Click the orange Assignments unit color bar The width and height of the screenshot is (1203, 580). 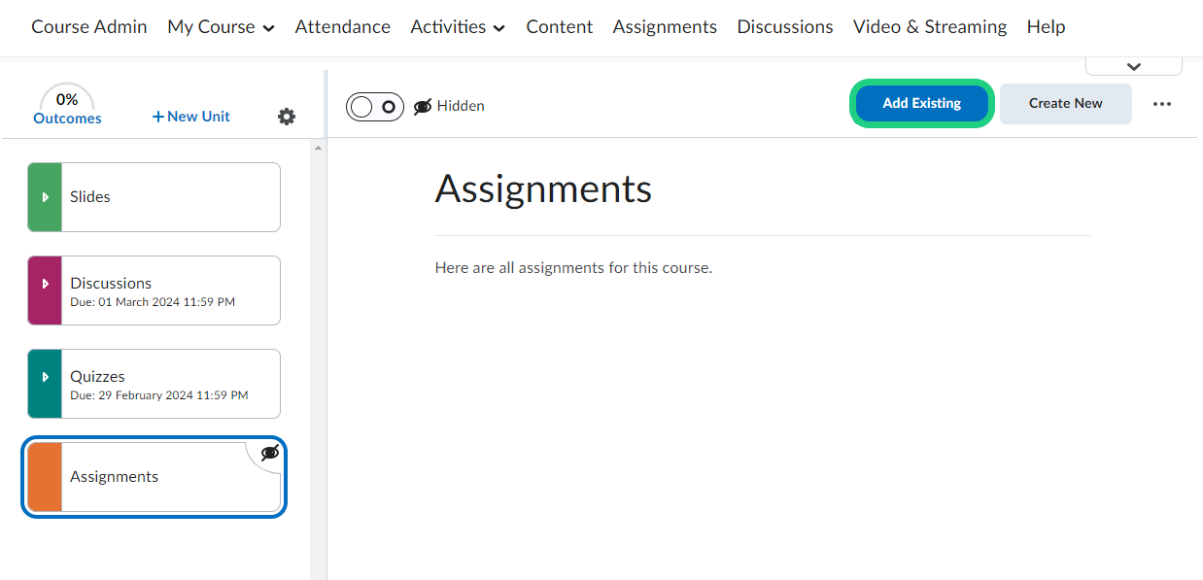pos(45,477)
